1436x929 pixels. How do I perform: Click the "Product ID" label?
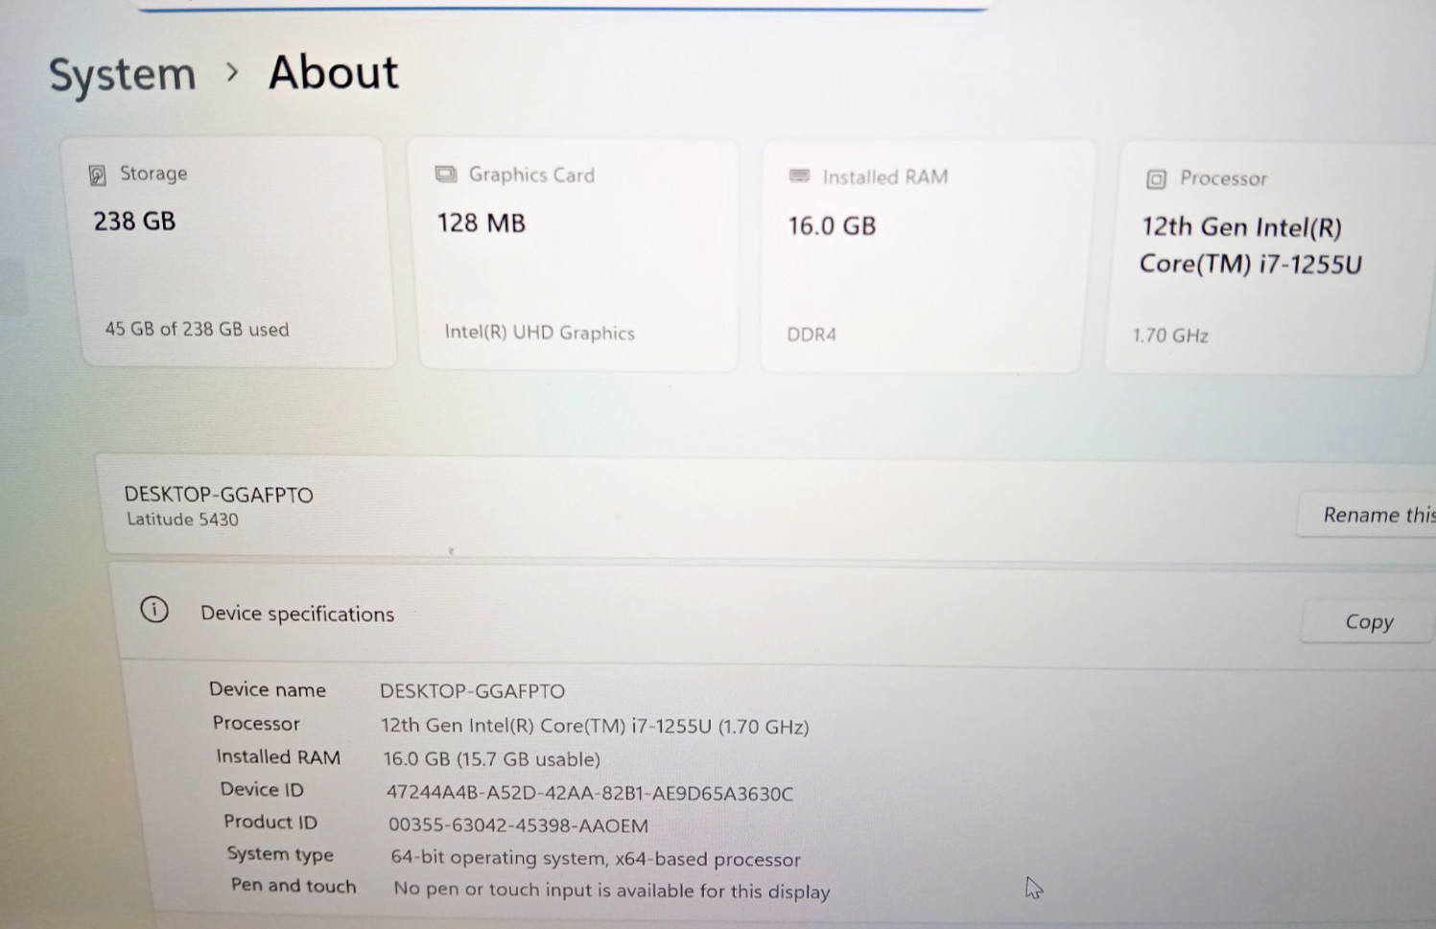271,822
